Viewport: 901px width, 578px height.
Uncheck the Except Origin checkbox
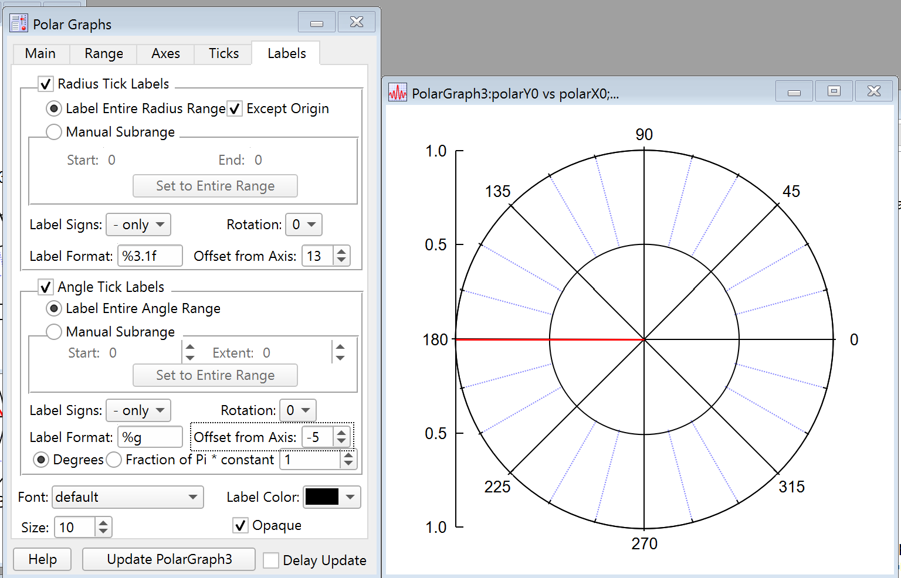click(235, 108)
